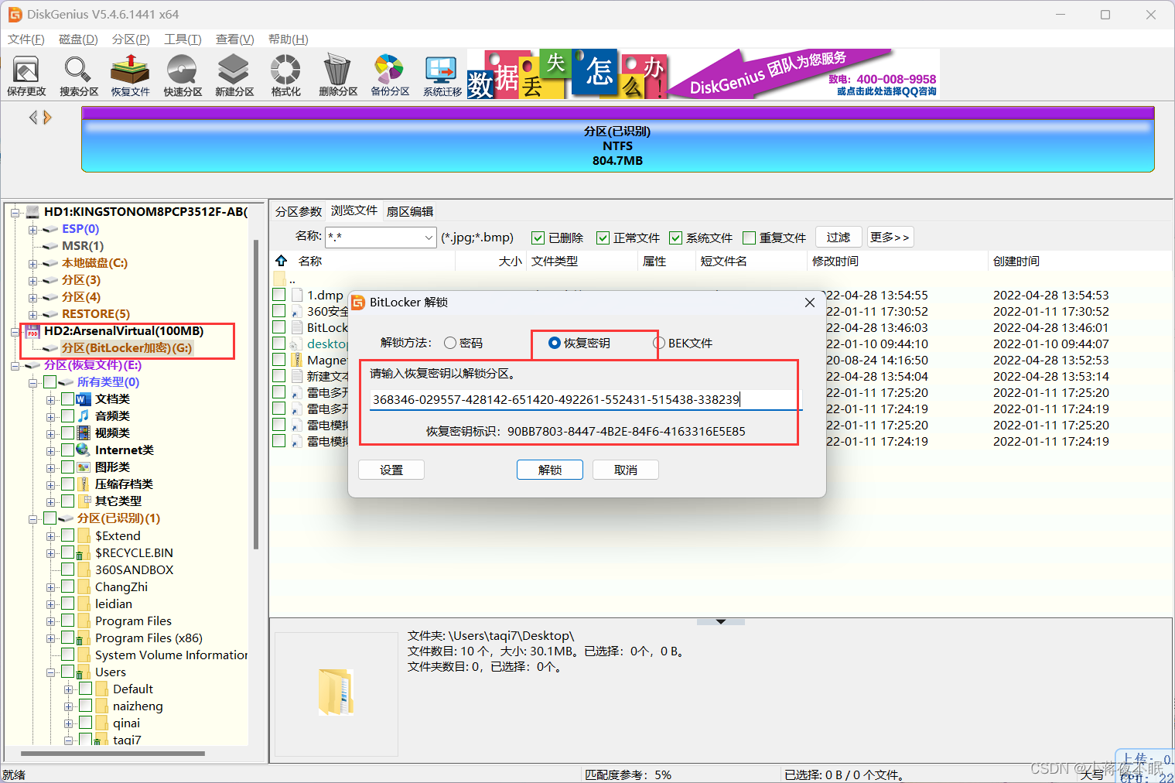Click the 格式化 (Format) toolbar icon
1175x783 pixels.
pos(285,75)
